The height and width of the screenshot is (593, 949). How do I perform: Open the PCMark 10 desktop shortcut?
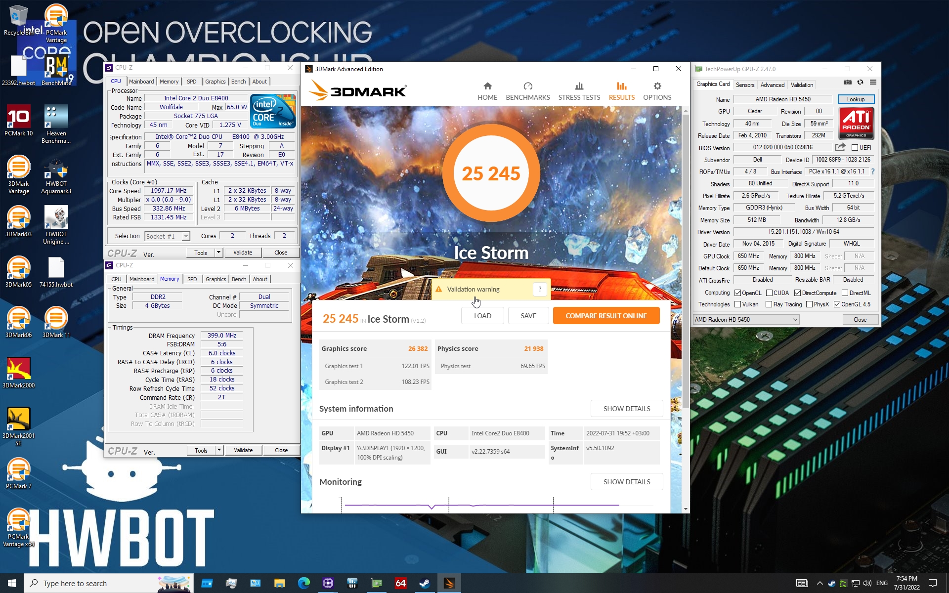pos(19,121)
